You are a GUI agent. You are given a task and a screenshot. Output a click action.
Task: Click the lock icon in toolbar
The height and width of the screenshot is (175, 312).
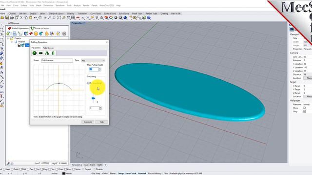(102, 17)
